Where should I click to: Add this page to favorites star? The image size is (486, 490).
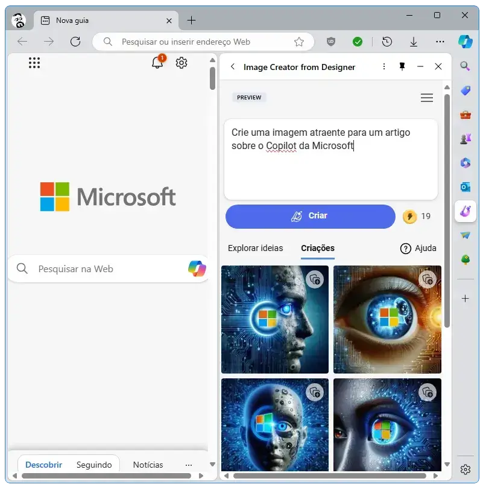pyautogui.click(x=299, y=42)
